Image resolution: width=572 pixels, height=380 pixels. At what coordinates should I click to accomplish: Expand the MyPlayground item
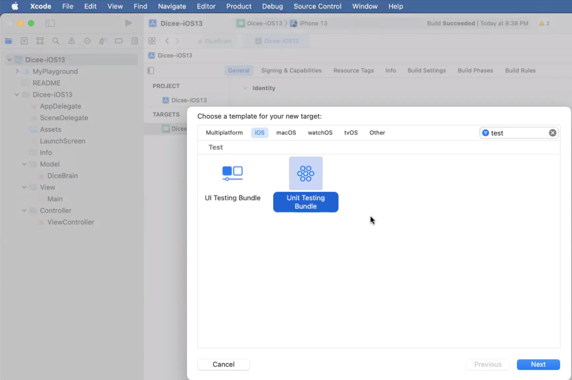tap(17, 71)
